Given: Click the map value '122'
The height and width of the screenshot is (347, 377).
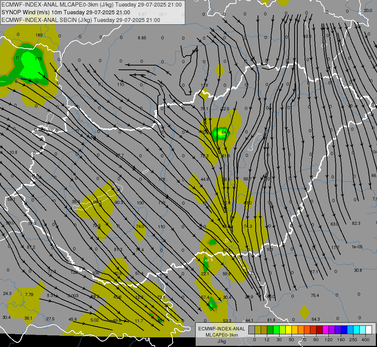Looking at the screenshot, I should pyautogui.click(x=74, y=272).
